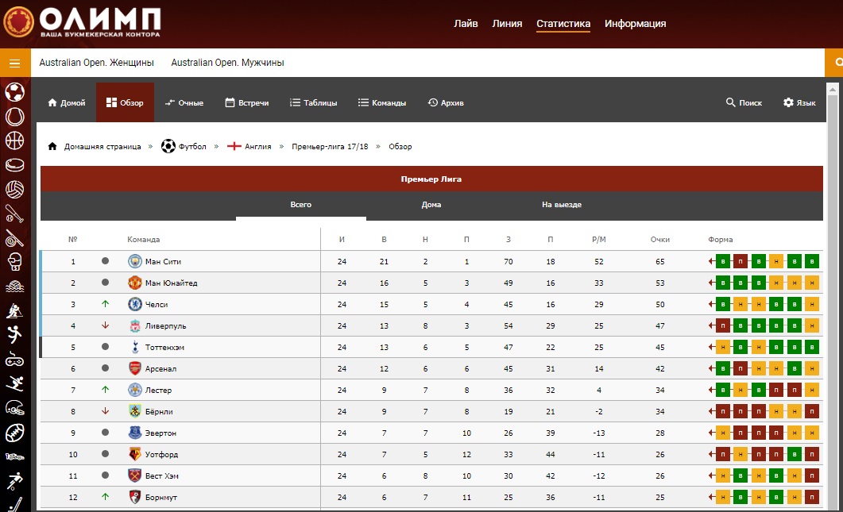This screenshot has width=843, height=512.
Task: Open the Бёрнли team name
Action: [x=159, y=412]
